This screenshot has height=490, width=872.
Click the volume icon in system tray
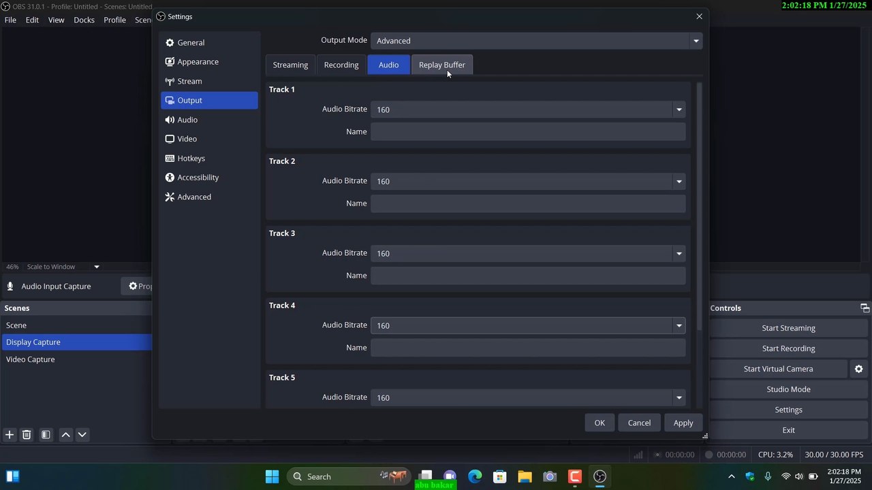[798, 476]
